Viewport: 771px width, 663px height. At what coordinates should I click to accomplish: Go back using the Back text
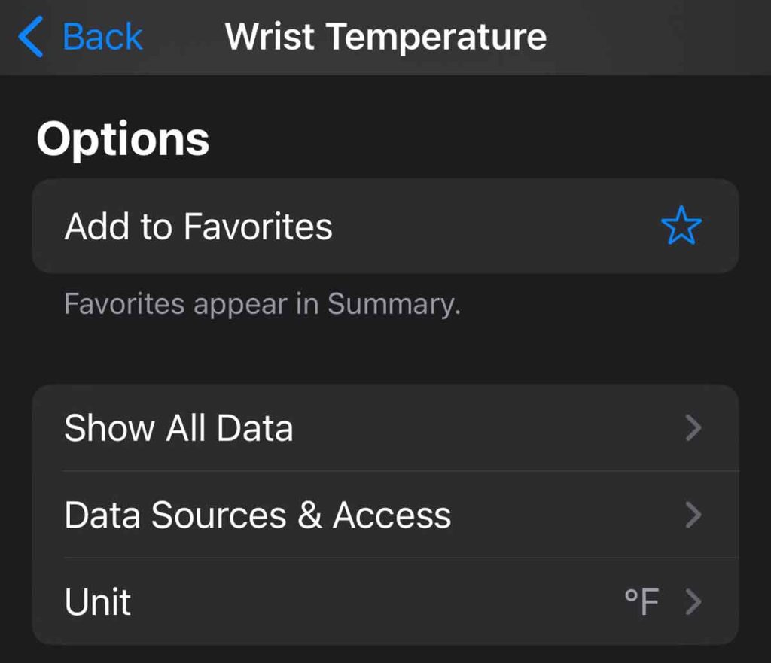click(102, 37)
